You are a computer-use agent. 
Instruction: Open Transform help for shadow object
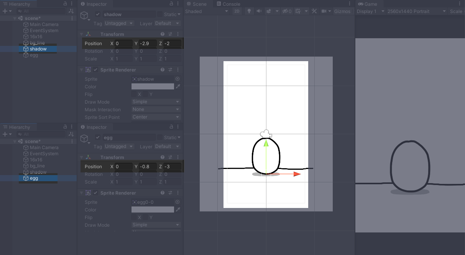163,34
